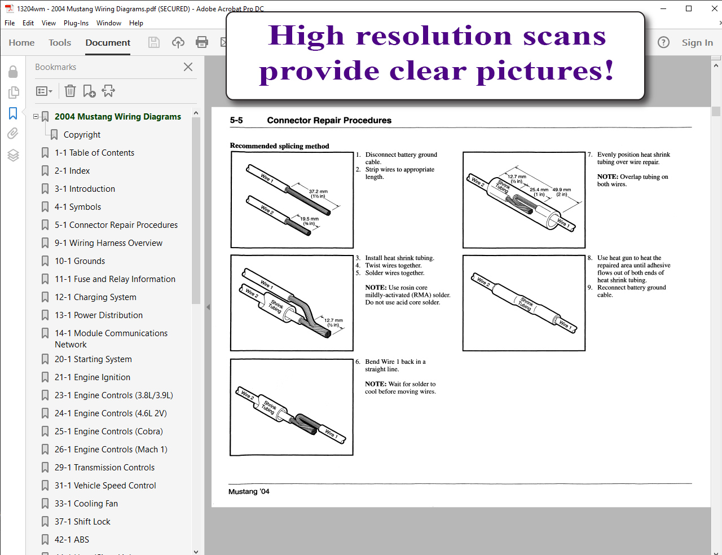The width and height of the screenshot is (722, 555).
Task: Delete selected bookmark with trash icon
Action: point(70,91)
